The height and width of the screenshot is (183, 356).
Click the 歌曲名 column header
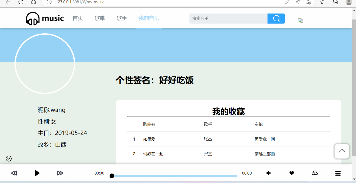(x=149, y=124)
